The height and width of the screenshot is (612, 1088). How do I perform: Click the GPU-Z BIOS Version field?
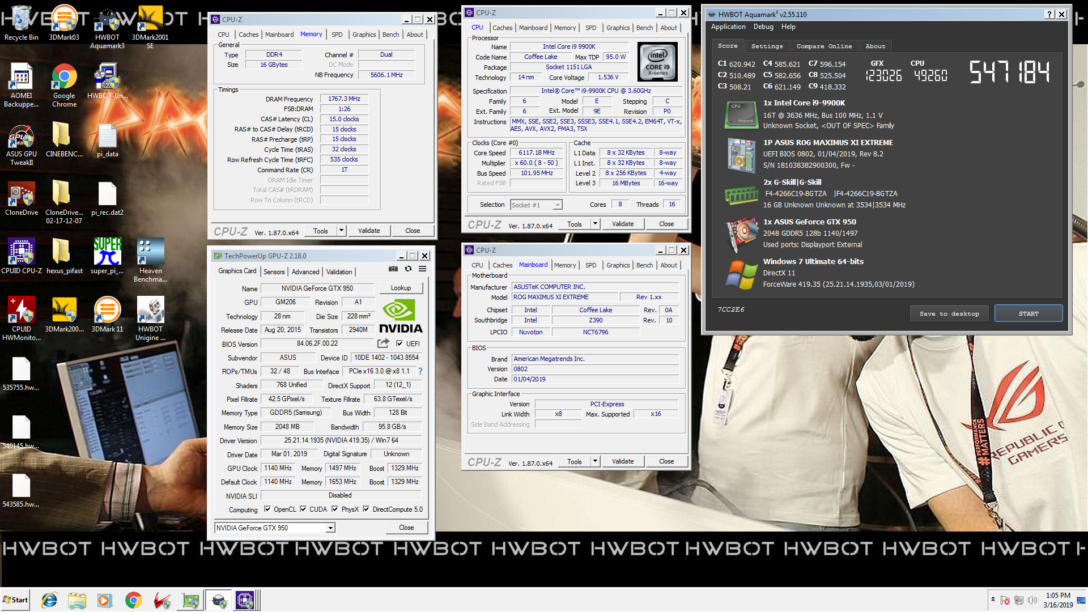pyautogui.click(x=317, y=343)
